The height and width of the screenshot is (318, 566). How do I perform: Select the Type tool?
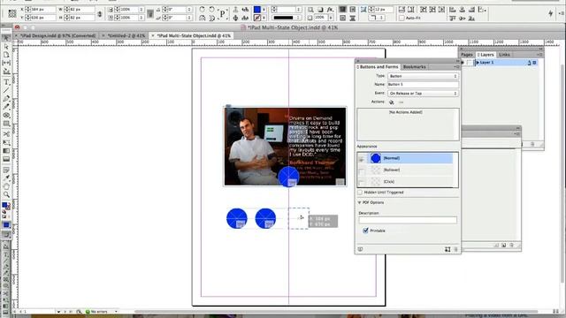6,82
